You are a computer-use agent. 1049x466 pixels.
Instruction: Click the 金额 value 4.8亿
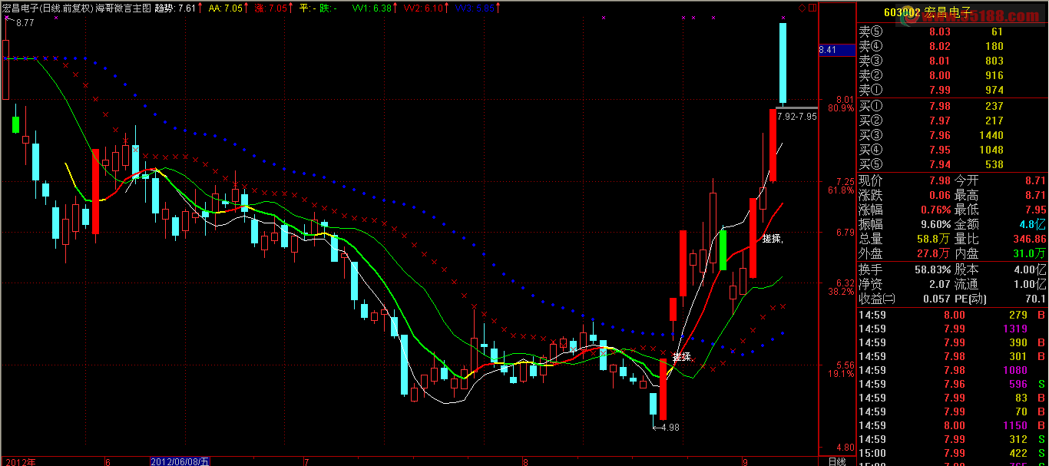(x=1033, y=224)
